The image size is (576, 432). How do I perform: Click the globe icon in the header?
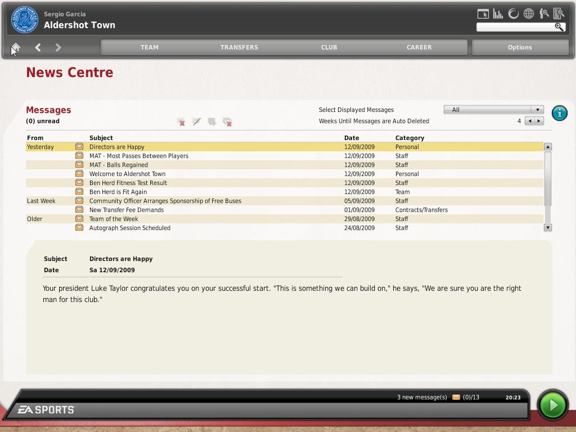(529, 14)
